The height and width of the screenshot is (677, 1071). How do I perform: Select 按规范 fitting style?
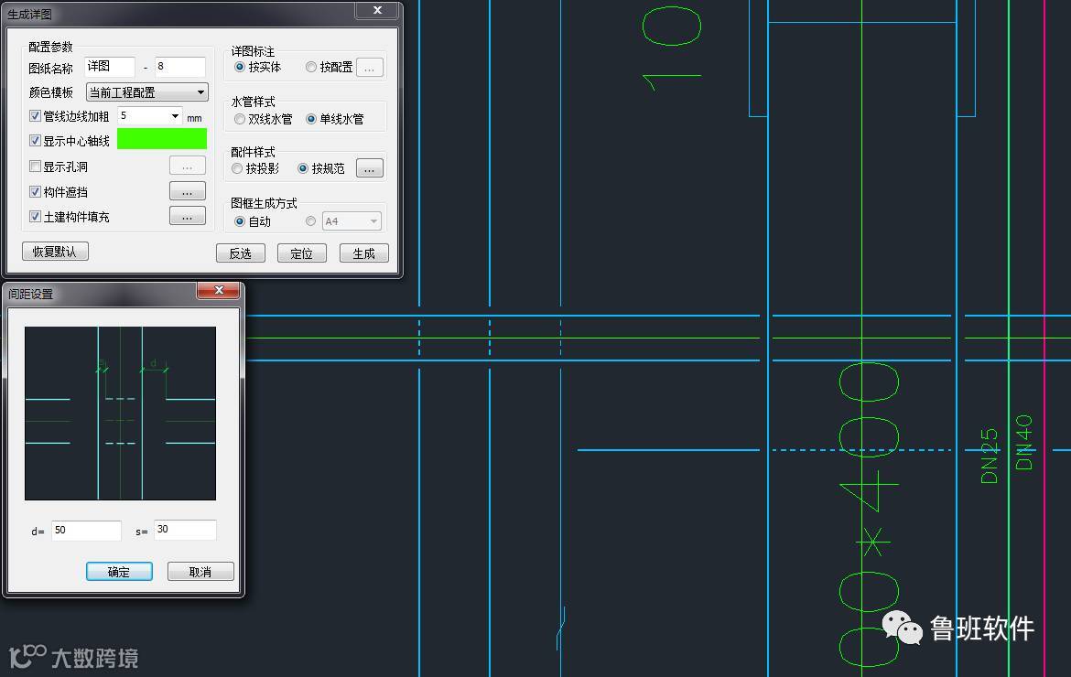tap(303, 168)
